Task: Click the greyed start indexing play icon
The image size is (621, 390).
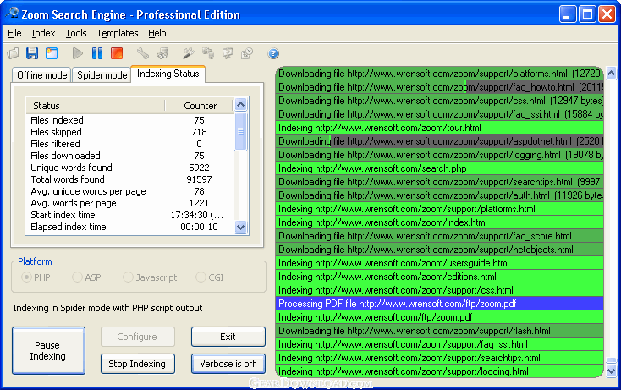Action: [78, 53]
